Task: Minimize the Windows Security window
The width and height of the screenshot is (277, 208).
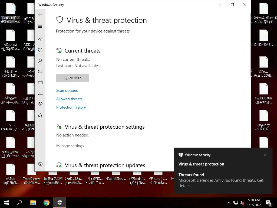Action: coord(220,5)
